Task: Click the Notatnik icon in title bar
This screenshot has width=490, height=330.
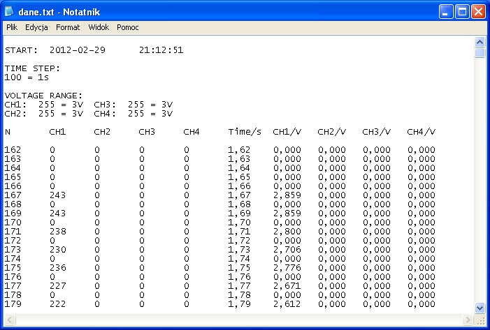Action: (x=9, y=12)
